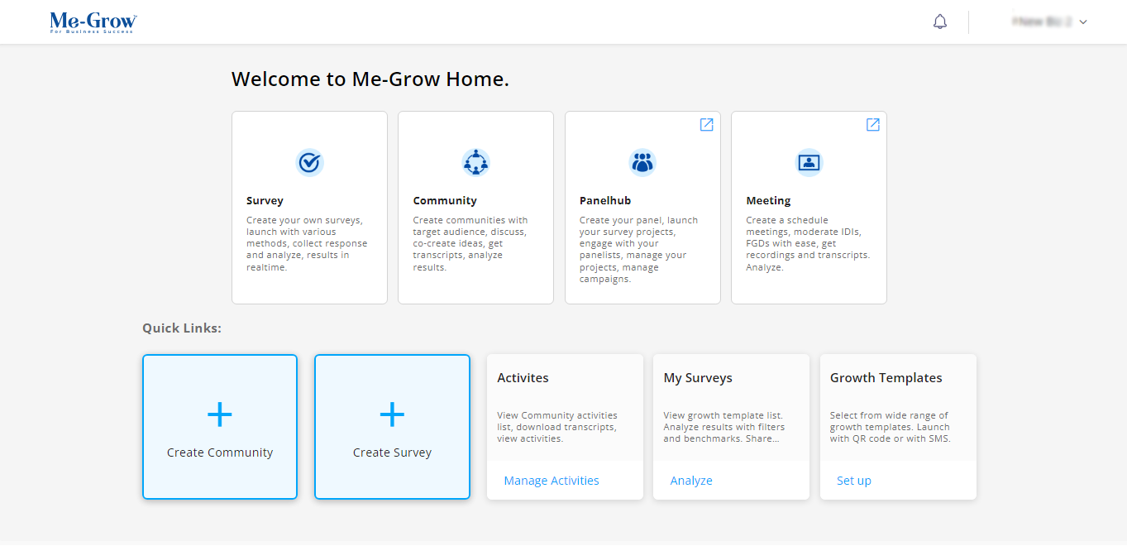Select the Create Community tile
The height and width of the screenshot is (546, 1127).
[219, 427]
